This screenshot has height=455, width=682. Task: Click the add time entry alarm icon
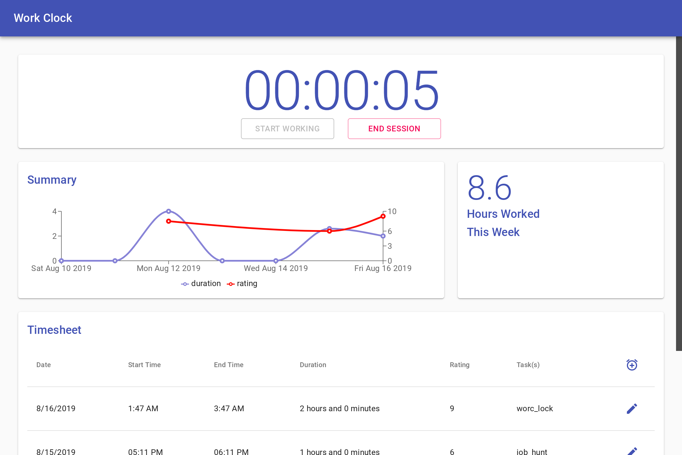coord(632,365)
